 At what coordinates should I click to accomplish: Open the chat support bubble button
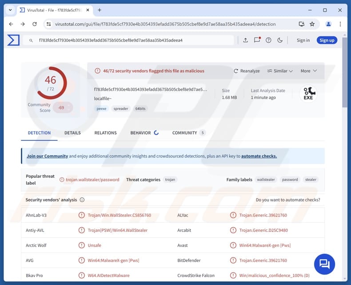click(324, 264)
